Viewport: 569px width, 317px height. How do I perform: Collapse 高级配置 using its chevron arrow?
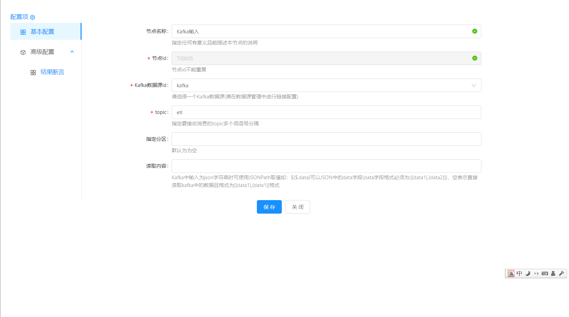(72, 52)
